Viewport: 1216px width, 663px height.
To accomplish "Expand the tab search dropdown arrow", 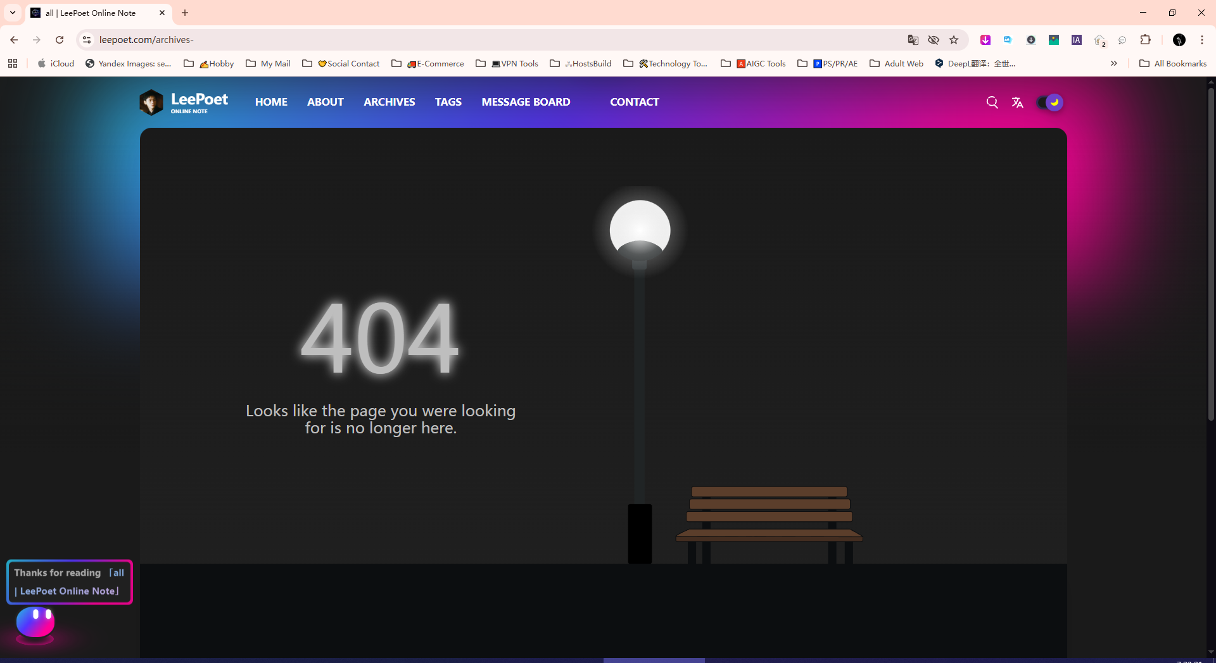I will (x=13, y=13).
